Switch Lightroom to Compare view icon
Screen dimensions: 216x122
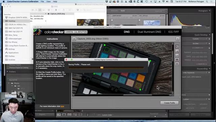(70, 115)
